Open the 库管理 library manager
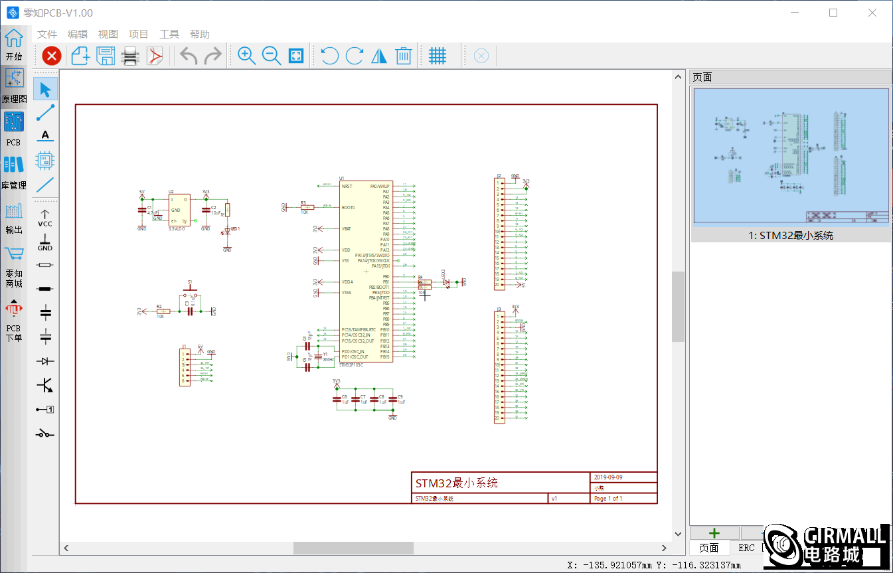This screenshot has width=893, height=573. coord(13,172)
